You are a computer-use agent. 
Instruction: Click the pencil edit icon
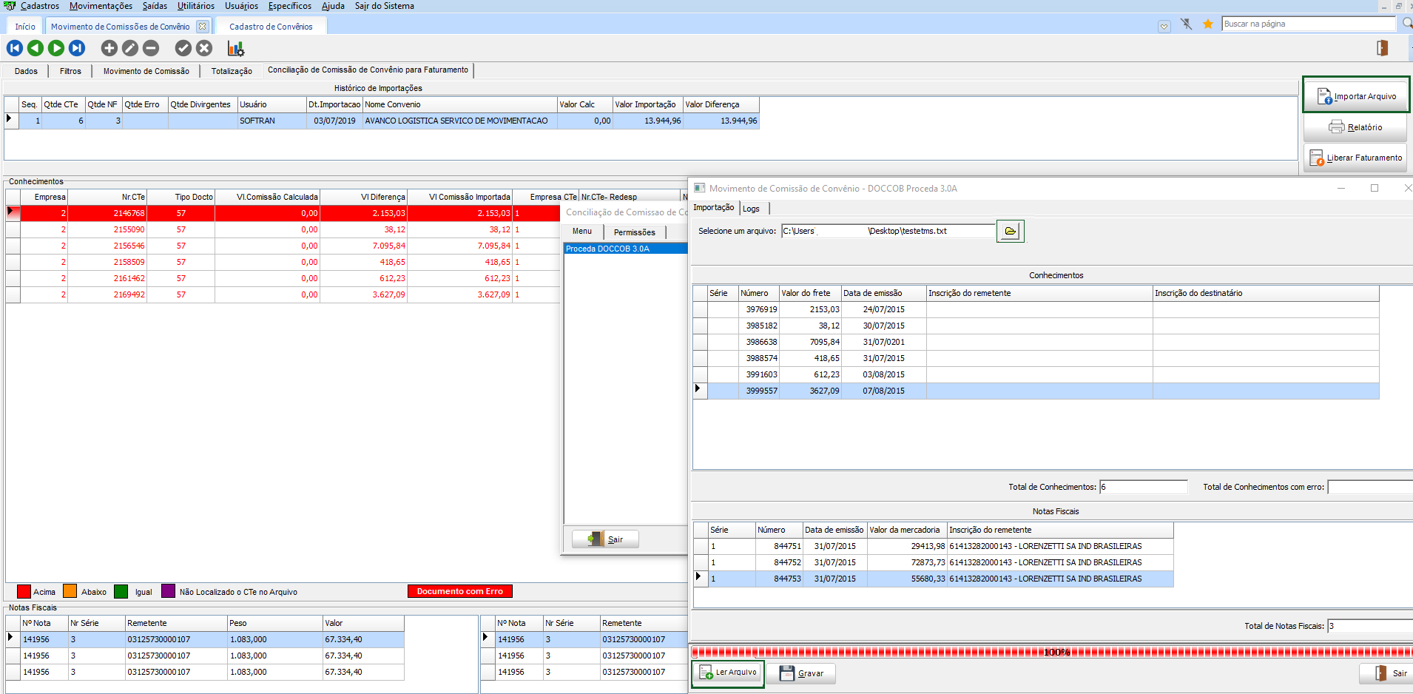(x=130, y=48)
